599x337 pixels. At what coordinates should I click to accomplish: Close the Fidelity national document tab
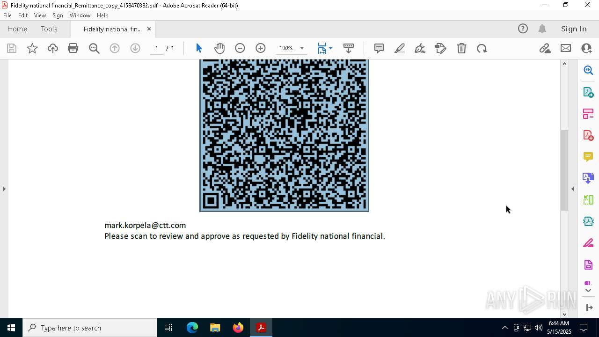(x=149, y=29)
